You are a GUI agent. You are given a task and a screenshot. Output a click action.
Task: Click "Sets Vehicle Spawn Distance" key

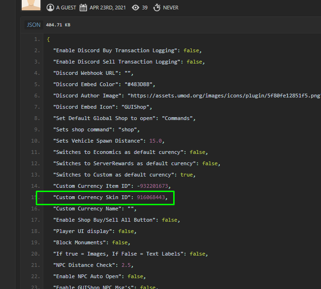click(98, 141)
